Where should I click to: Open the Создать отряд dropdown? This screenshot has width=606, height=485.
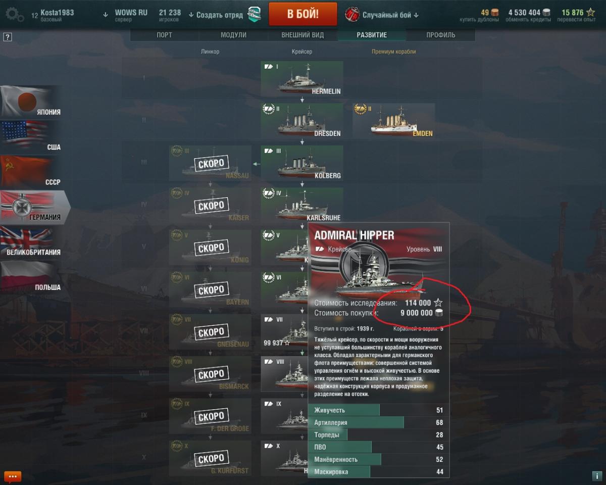pyautogui.click(x=215, y=15)
